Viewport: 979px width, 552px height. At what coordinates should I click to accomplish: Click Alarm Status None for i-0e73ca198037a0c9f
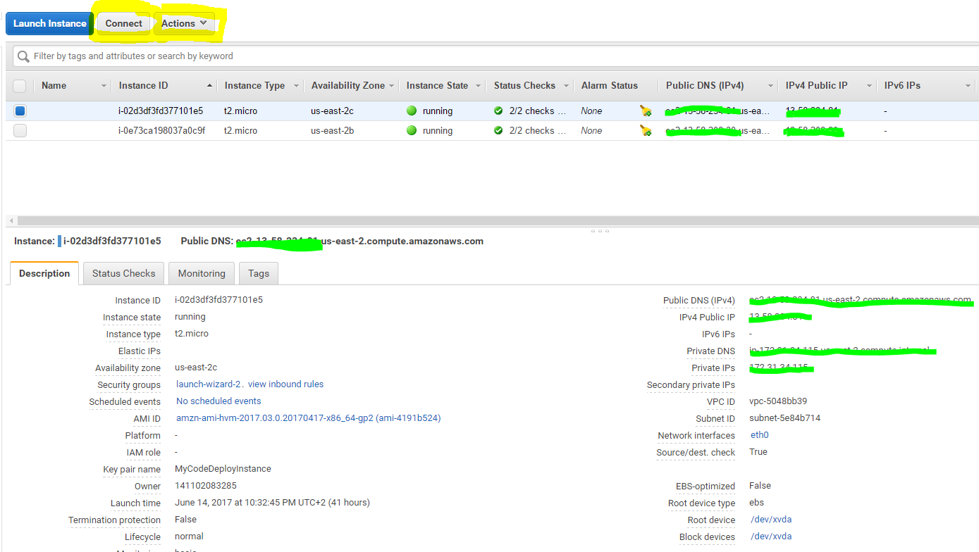click(x=591, y=130)
